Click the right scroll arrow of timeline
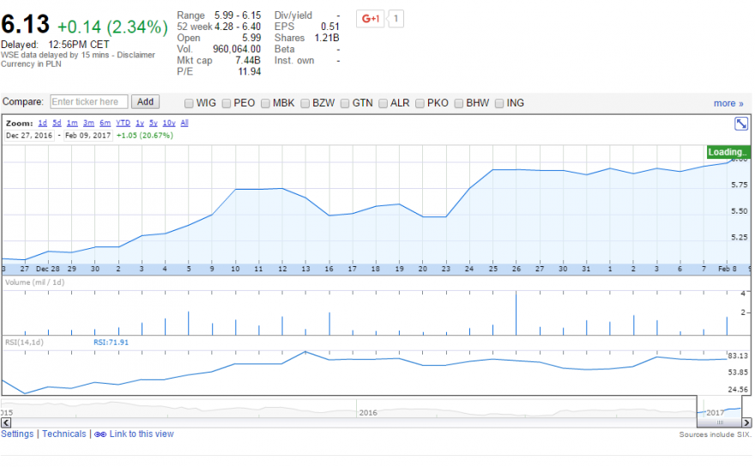755x467 pixels. (x=746, y=422)
